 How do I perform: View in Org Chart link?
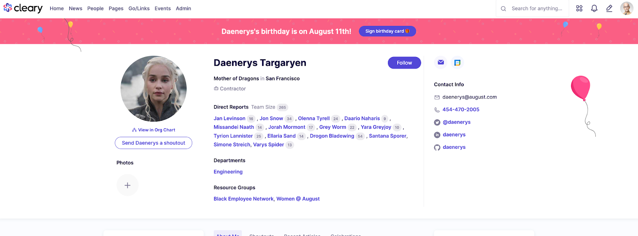pyautogui.click(x=154, y=130)
